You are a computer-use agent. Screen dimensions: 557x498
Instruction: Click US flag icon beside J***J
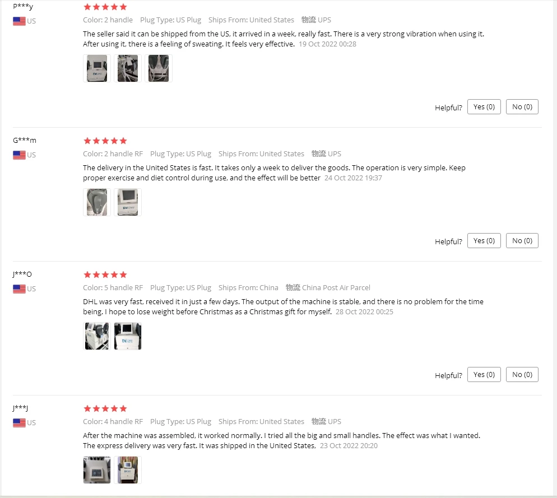pyautogui.click(x=19, y=423)
